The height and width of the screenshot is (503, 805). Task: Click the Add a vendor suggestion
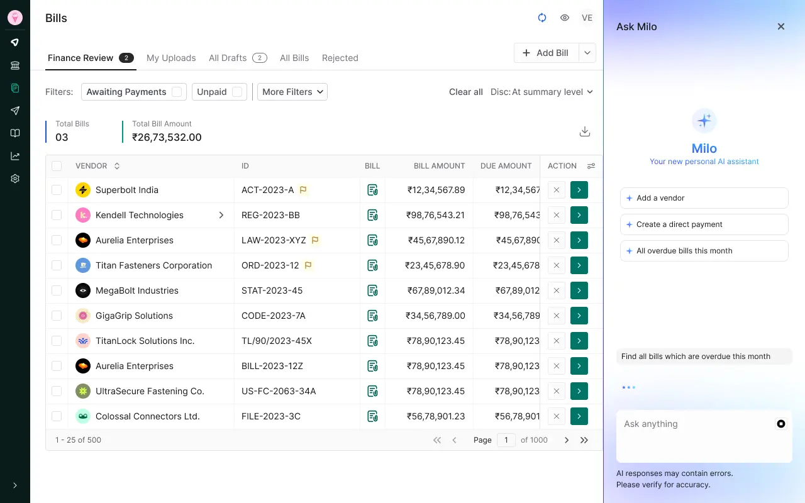(704, 198)
